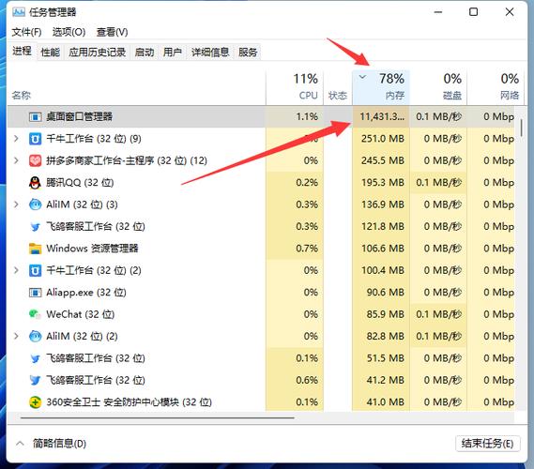Switch to the 性能 tab
The width and height of the screenshot is (534, 469).
pos(50,53)
